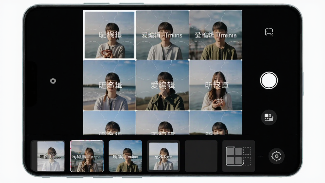
Task: Open the collage template icon below shutter
Action: [269, 117]
